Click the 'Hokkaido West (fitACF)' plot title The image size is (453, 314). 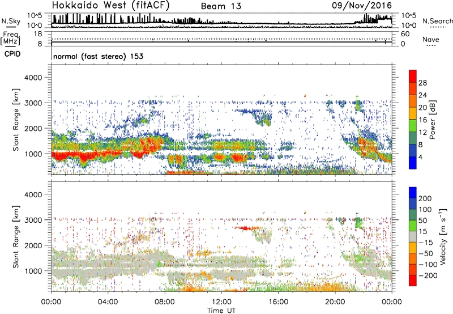click(110, 5)
